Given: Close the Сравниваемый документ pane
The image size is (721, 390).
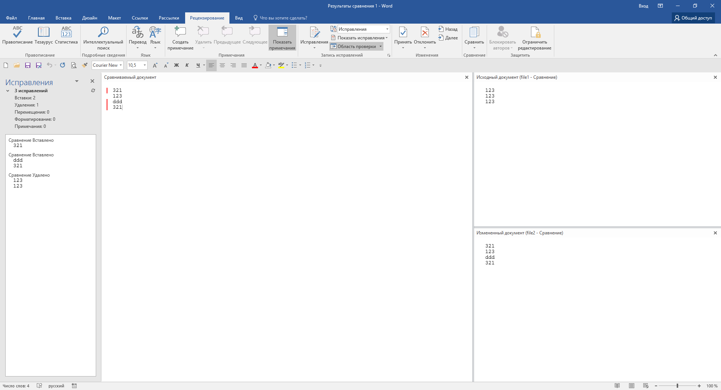Looking at the screenshot, I should 467,77.
